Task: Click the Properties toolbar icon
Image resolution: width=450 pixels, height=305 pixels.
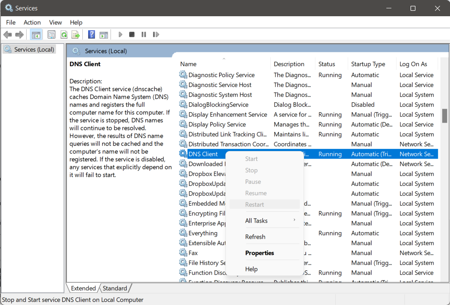Action: tap(52, 35)
